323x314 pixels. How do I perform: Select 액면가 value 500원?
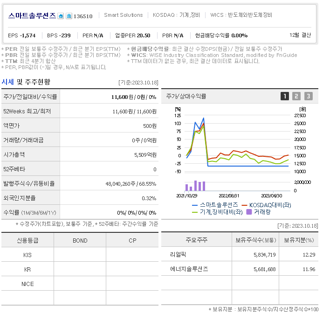150,126
